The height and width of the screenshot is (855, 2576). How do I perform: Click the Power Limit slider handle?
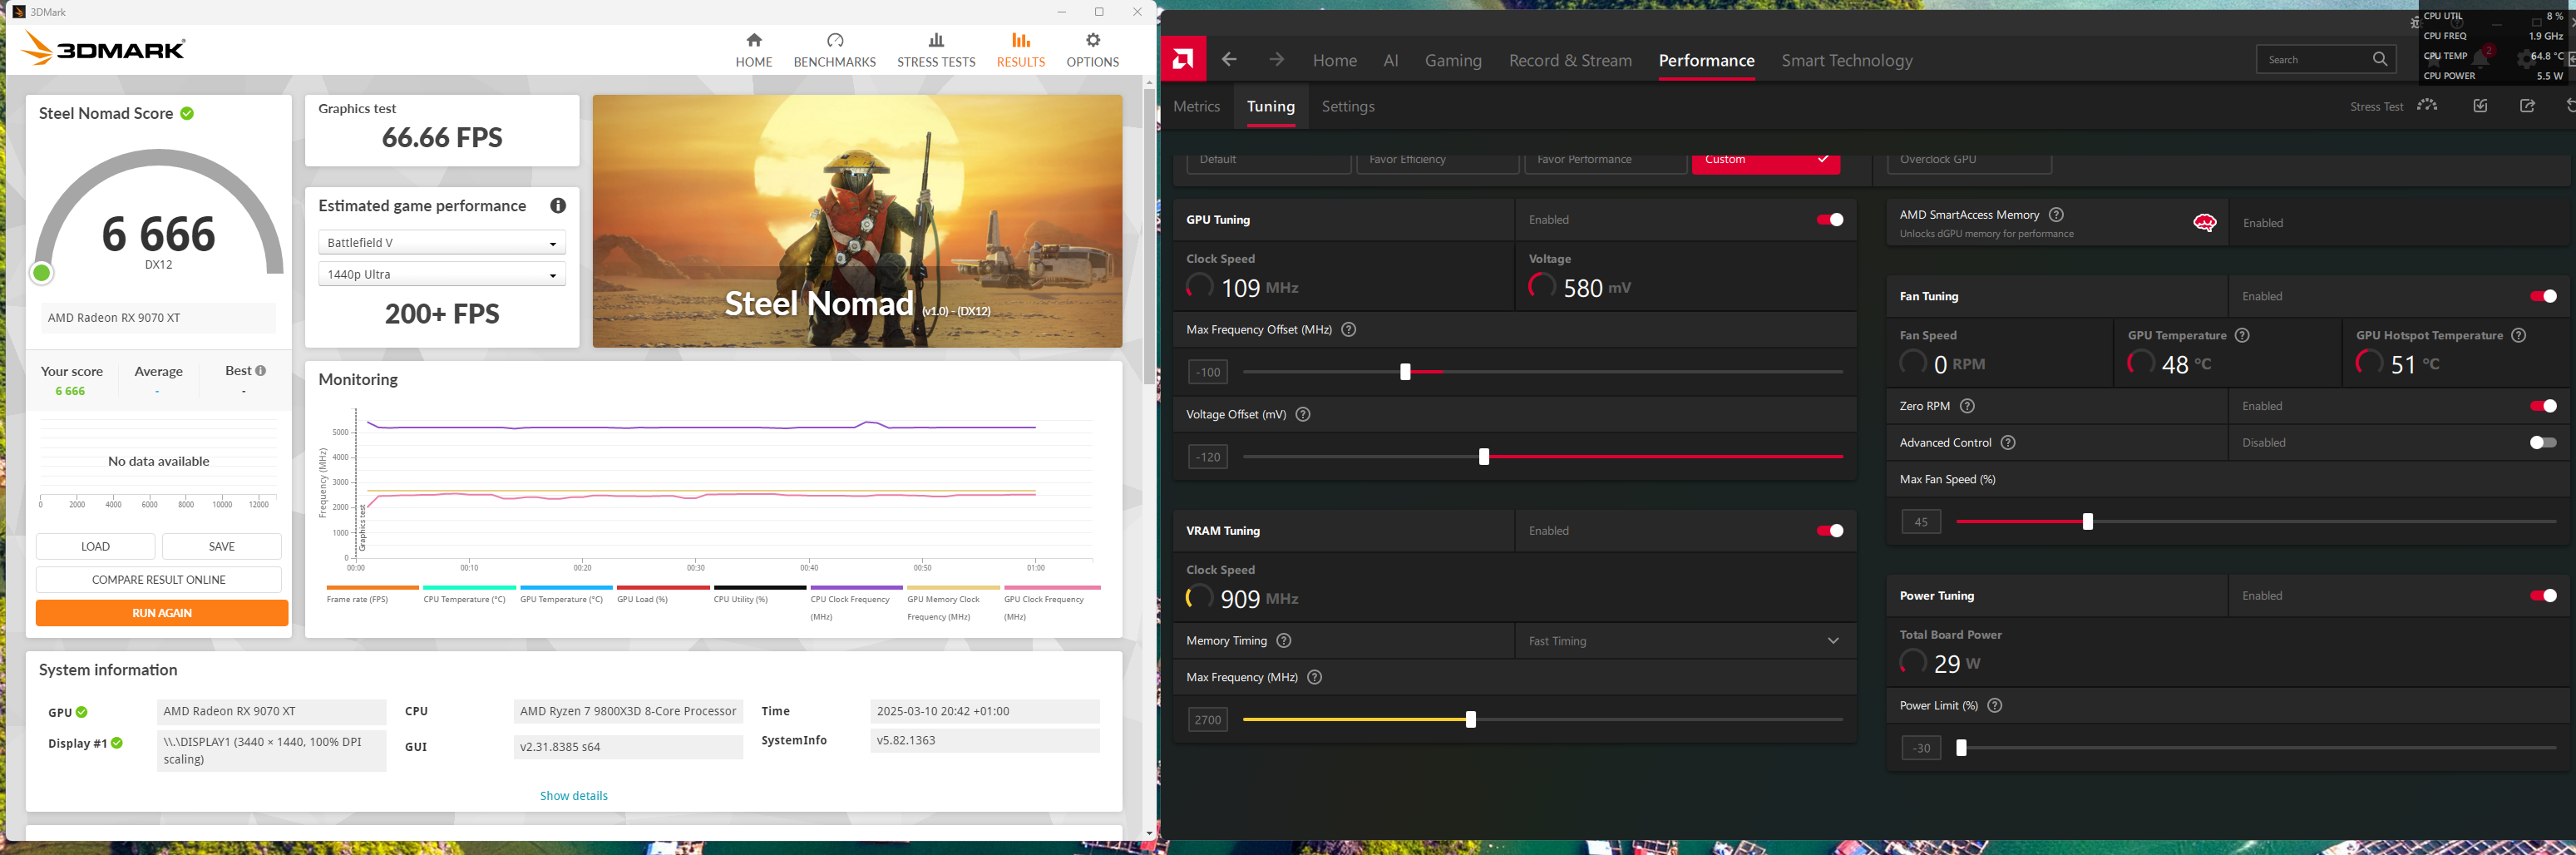tap(1961, 748)
